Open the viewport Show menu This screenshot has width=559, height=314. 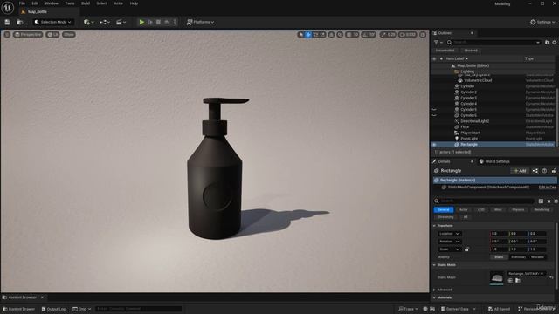(69, 35)
